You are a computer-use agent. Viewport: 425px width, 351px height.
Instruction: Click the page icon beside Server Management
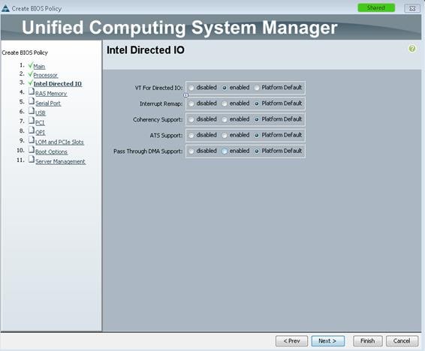[32, 160]
